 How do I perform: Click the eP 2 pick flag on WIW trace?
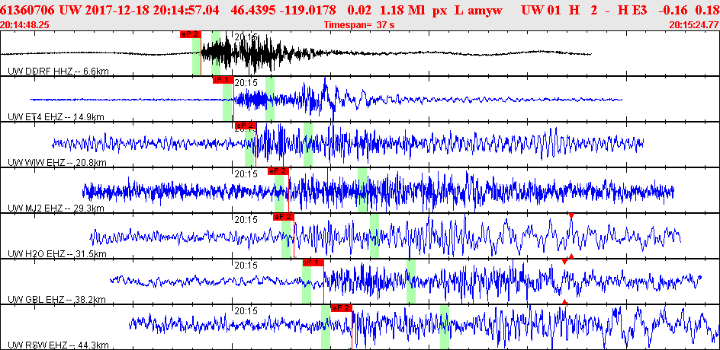[x=245, y=125]
